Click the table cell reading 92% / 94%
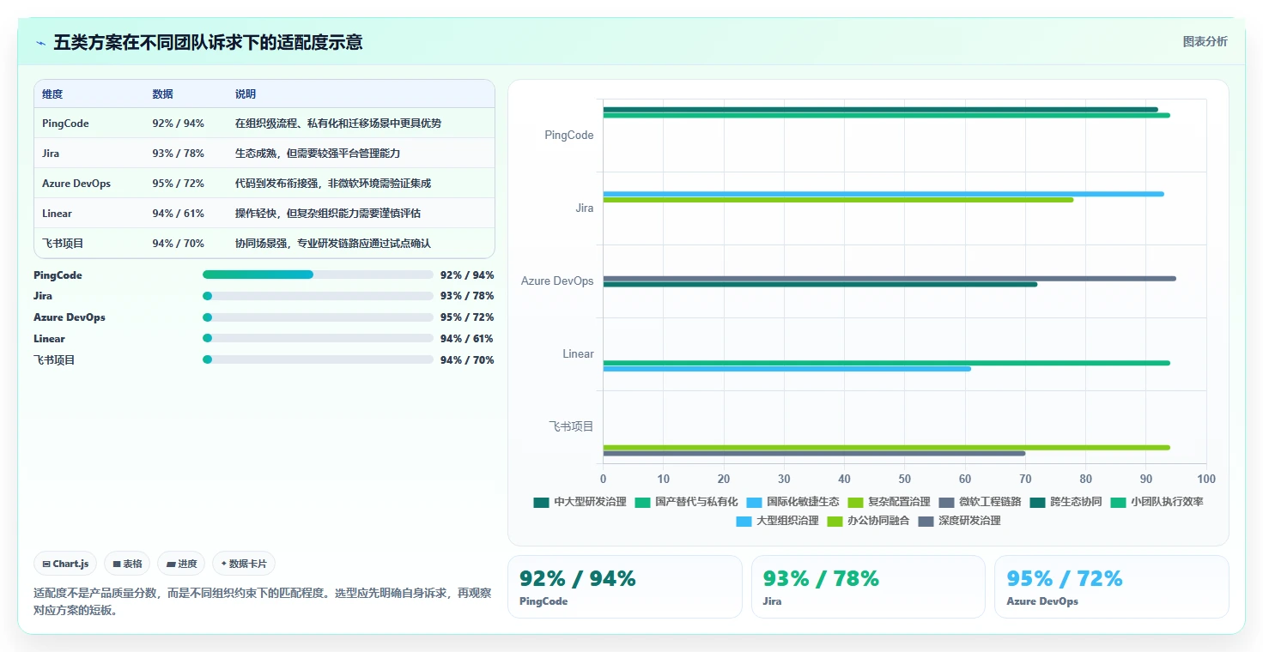Viewport: 1263px width, 652px height. 178,124
